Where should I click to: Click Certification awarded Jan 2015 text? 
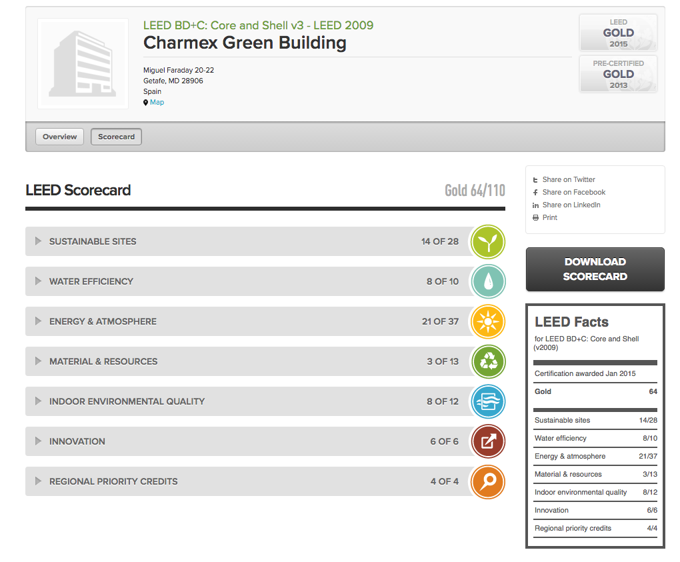[x=585, y=373]
